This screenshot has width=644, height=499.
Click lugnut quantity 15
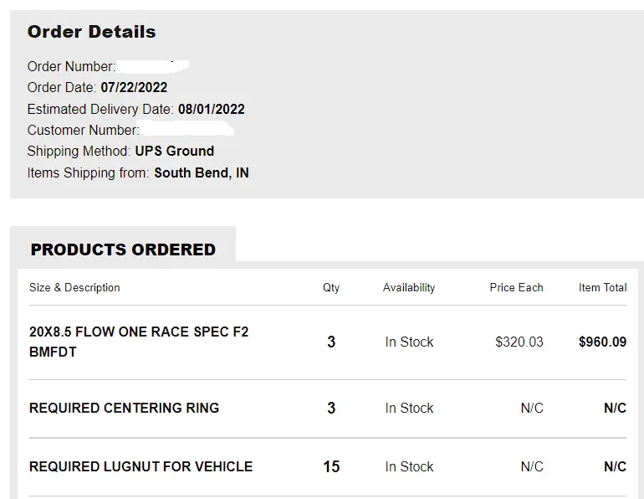331,466
